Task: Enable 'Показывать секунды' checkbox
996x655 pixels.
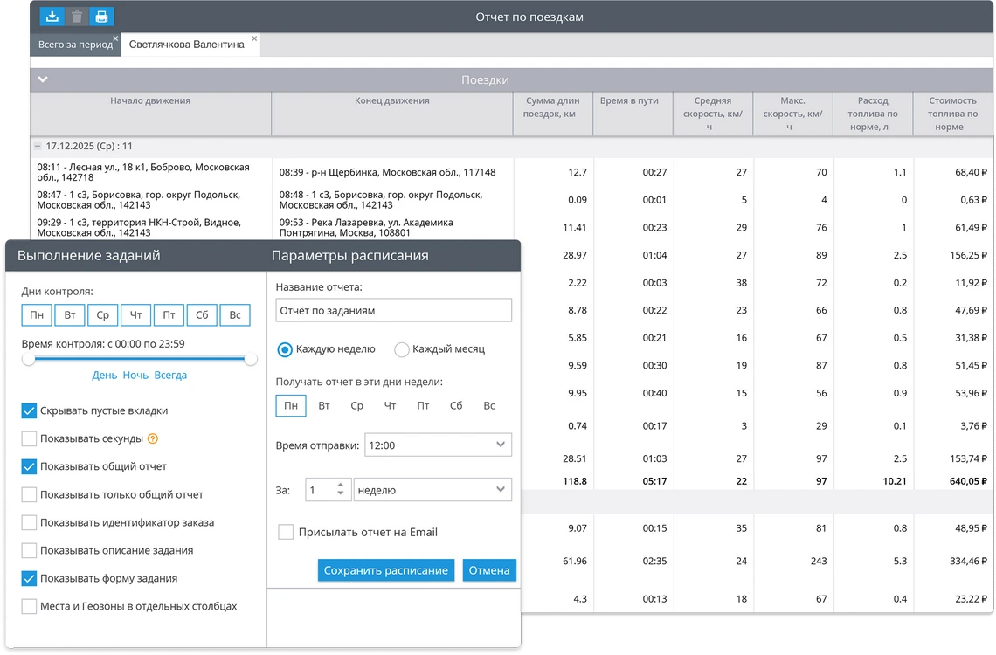Action: (30, 438)
